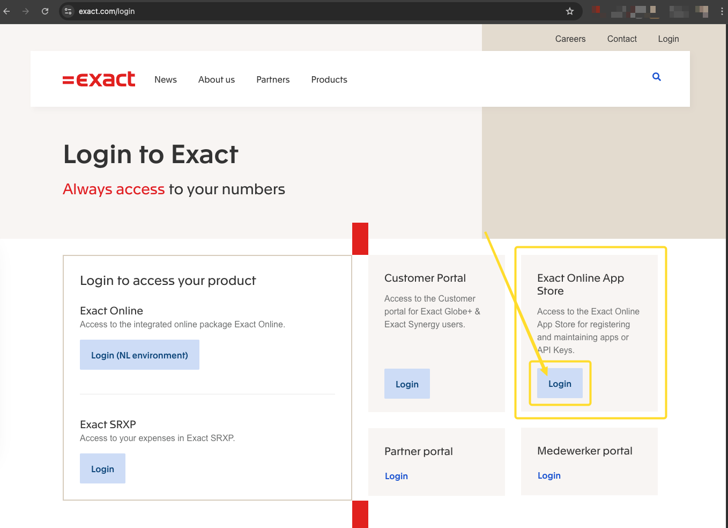728x528 pixels.
Task: Reload the page with refresh icon
Action: (45, 11)
